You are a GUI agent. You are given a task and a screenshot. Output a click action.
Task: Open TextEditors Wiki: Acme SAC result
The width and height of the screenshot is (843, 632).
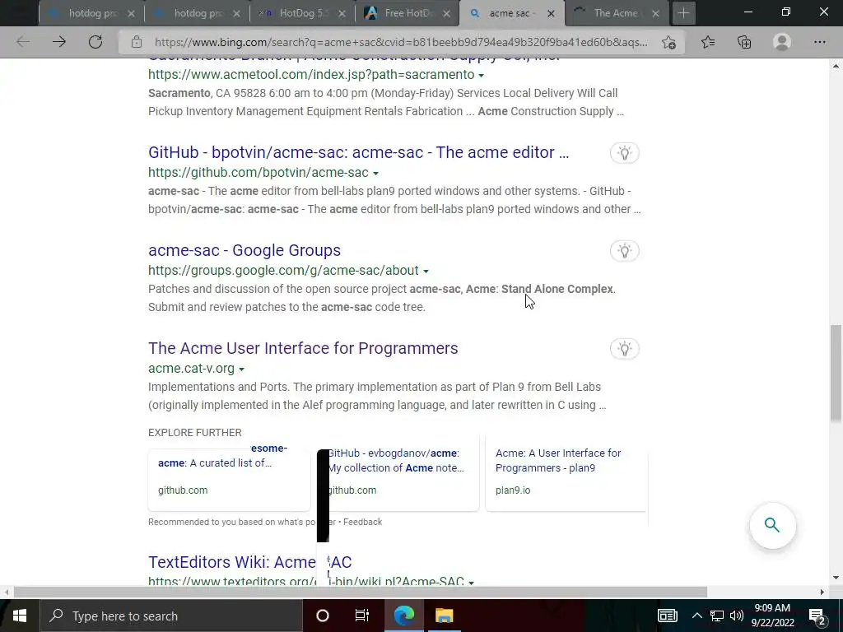coord(250,562)
